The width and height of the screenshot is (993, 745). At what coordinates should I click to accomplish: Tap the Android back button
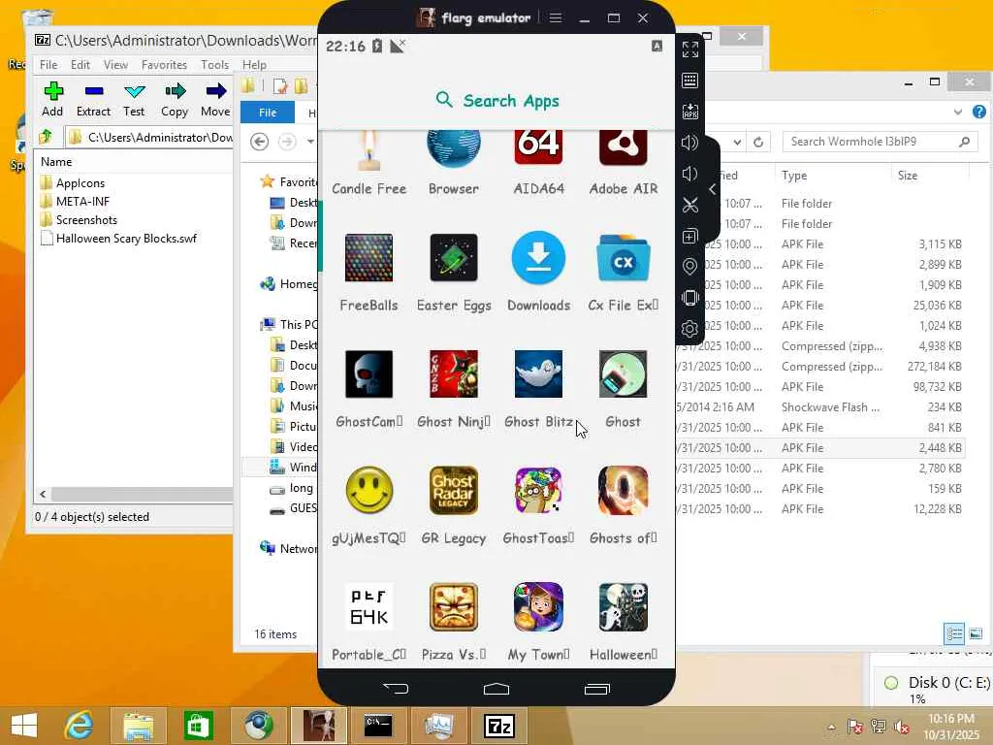tap(396, 689)
